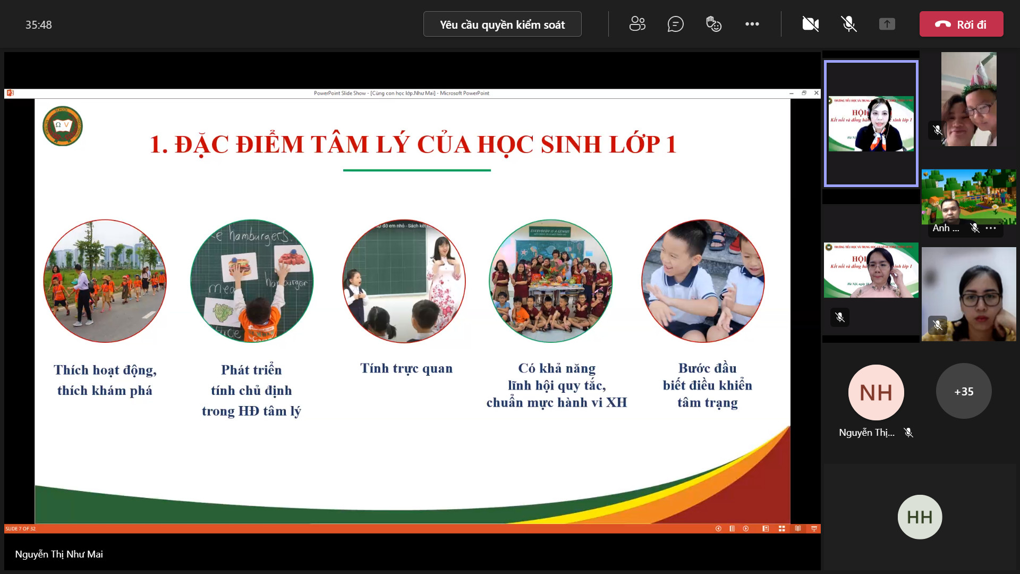Go to next slide in slideshow
The image size is (1020, 574).
click(746, 528)
